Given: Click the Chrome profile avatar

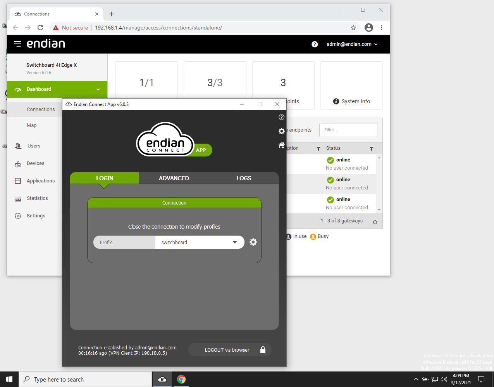Looking at the screenshot, I should (369, 28).
